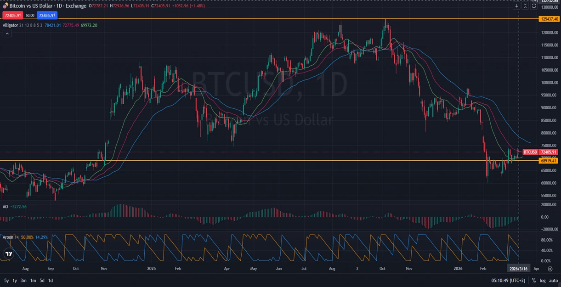Click the collapse panes chevrons icon
This screenshot has height=287, width=561.
click(525, 6)
